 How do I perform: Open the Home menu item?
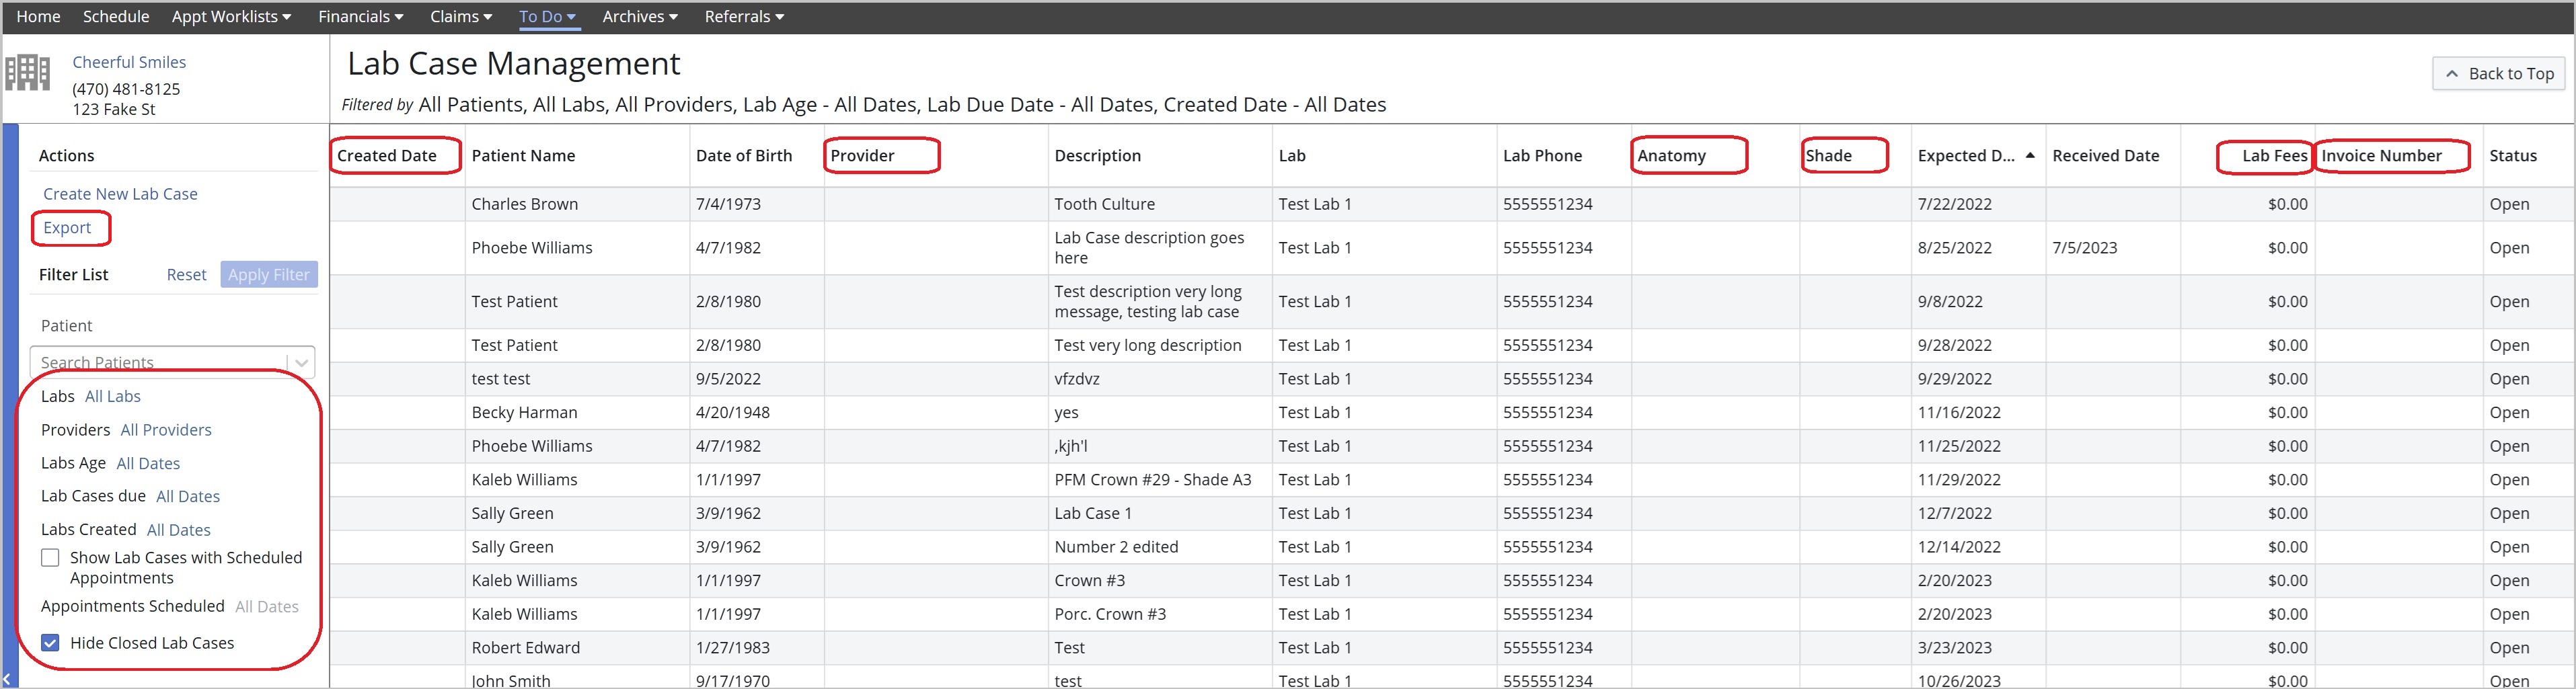pos(38,17)
